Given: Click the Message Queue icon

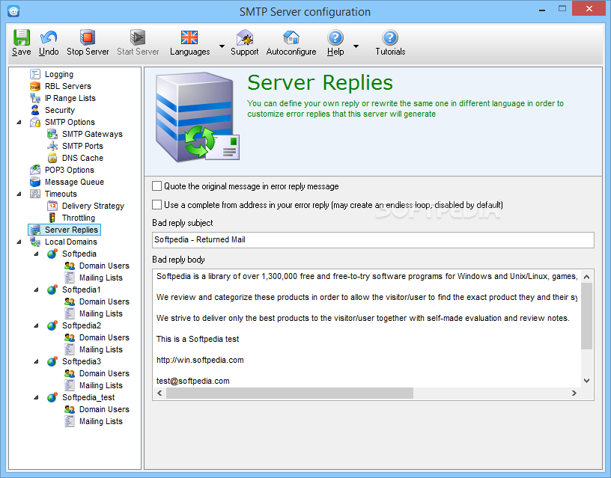Looking at the screenshot, I should tap(35, 182).
